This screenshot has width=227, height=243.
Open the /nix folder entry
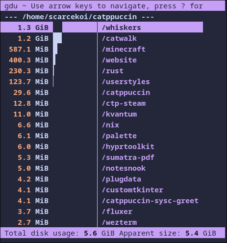click(x=110, y=125)
